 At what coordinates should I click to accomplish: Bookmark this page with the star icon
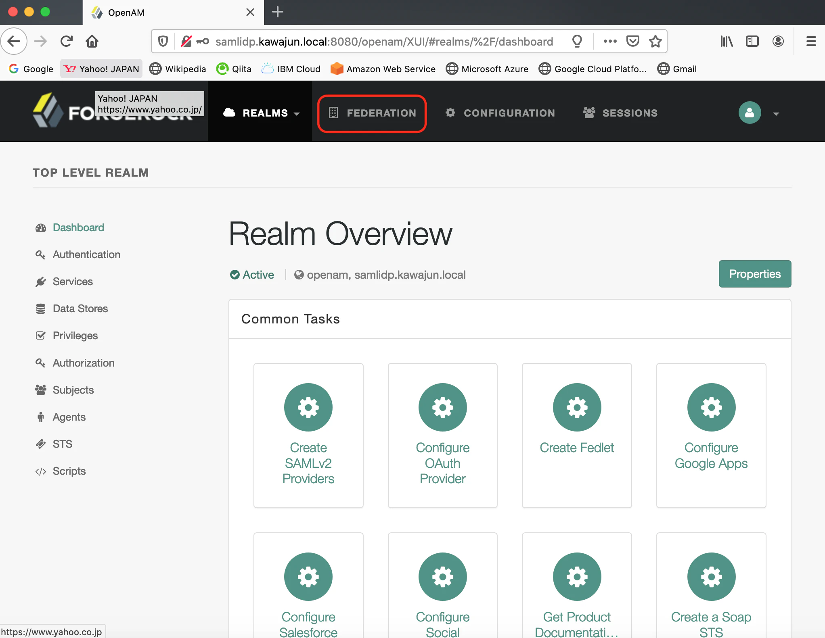click(x=655, y=41)
